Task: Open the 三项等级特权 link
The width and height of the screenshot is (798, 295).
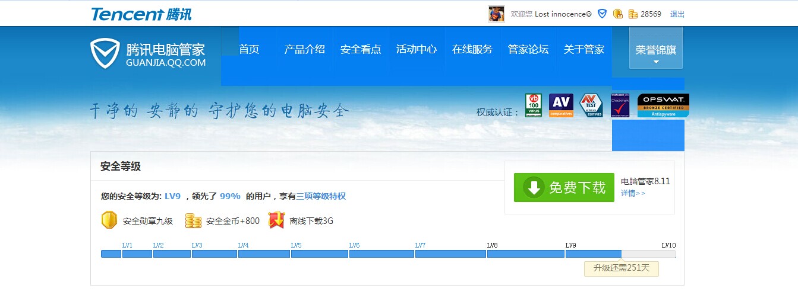Action: point(321,196)
